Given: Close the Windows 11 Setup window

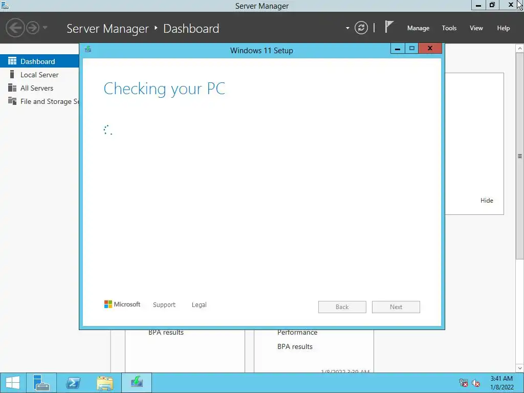Looking at the screenshot, I should click(430, 49).
